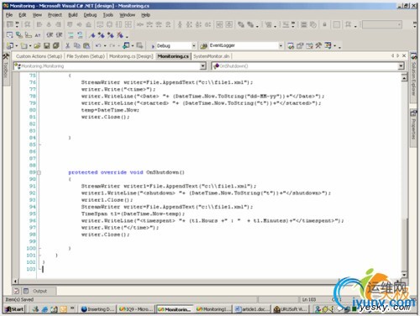Open the Debug configuration dropdown
Viewport: 420px width, 316px height.
coord(193,45)
